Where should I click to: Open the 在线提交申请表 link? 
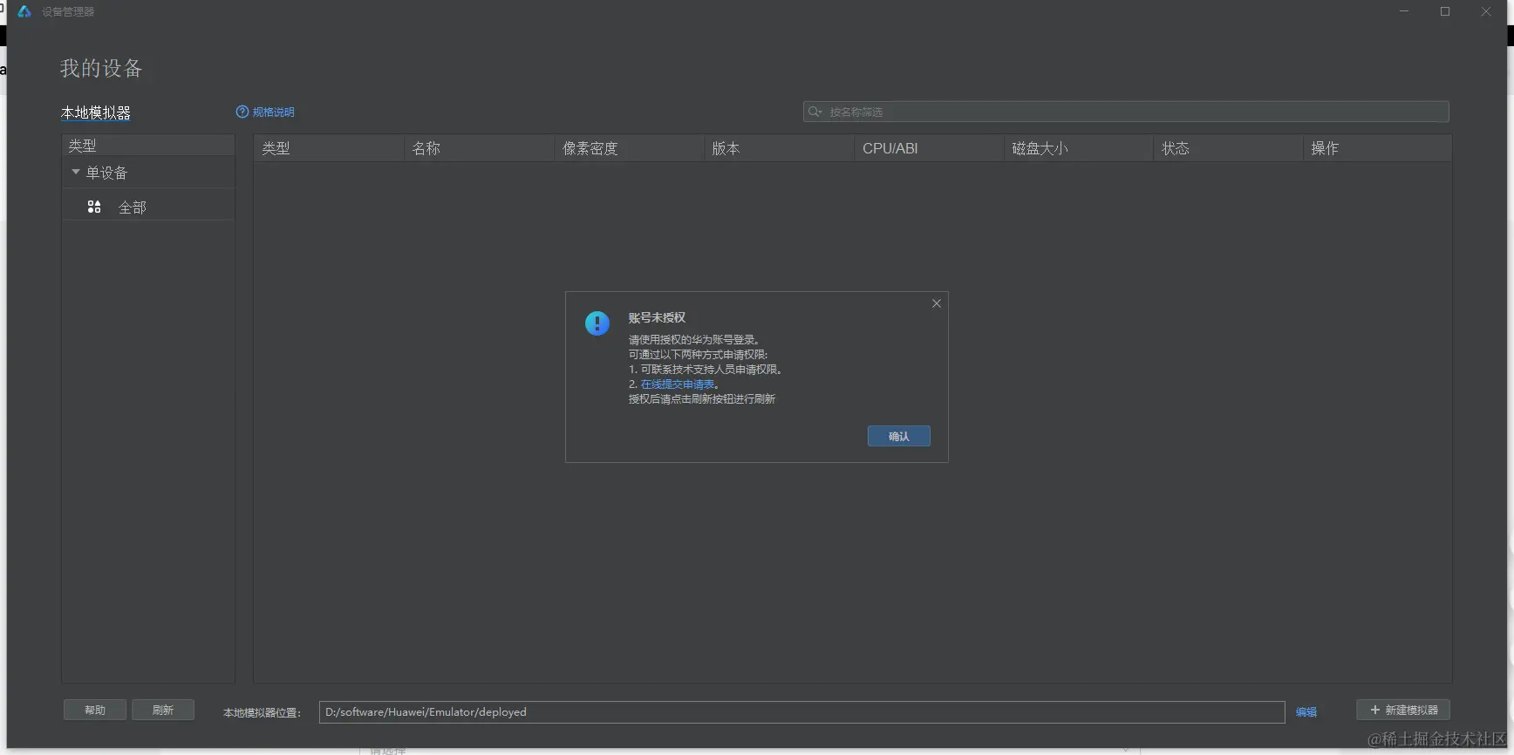pyautogui.click(x=678, y=384)
